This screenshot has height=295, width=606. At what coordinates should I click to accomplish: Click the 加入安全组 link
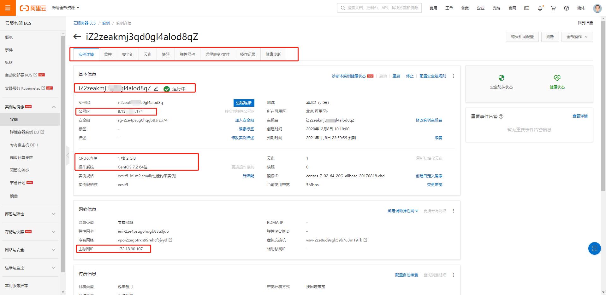(244, 120)
